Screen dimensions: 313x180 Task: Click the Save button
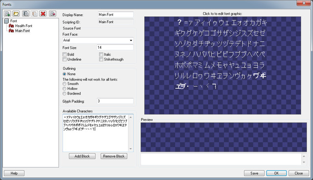pyautogui.click(x=254, y=173)
